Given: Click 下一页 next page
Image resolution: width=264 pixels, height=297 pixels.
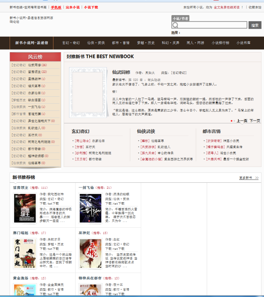Looking at the screenshot, I should 255,121.
